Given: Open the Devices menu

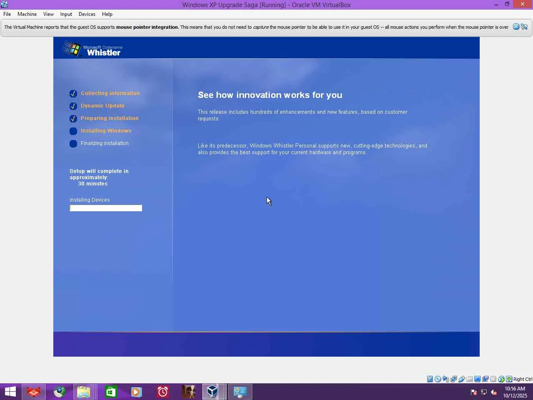Looking at the screenshot, I should pyautogui.click(x=87, y=14).
